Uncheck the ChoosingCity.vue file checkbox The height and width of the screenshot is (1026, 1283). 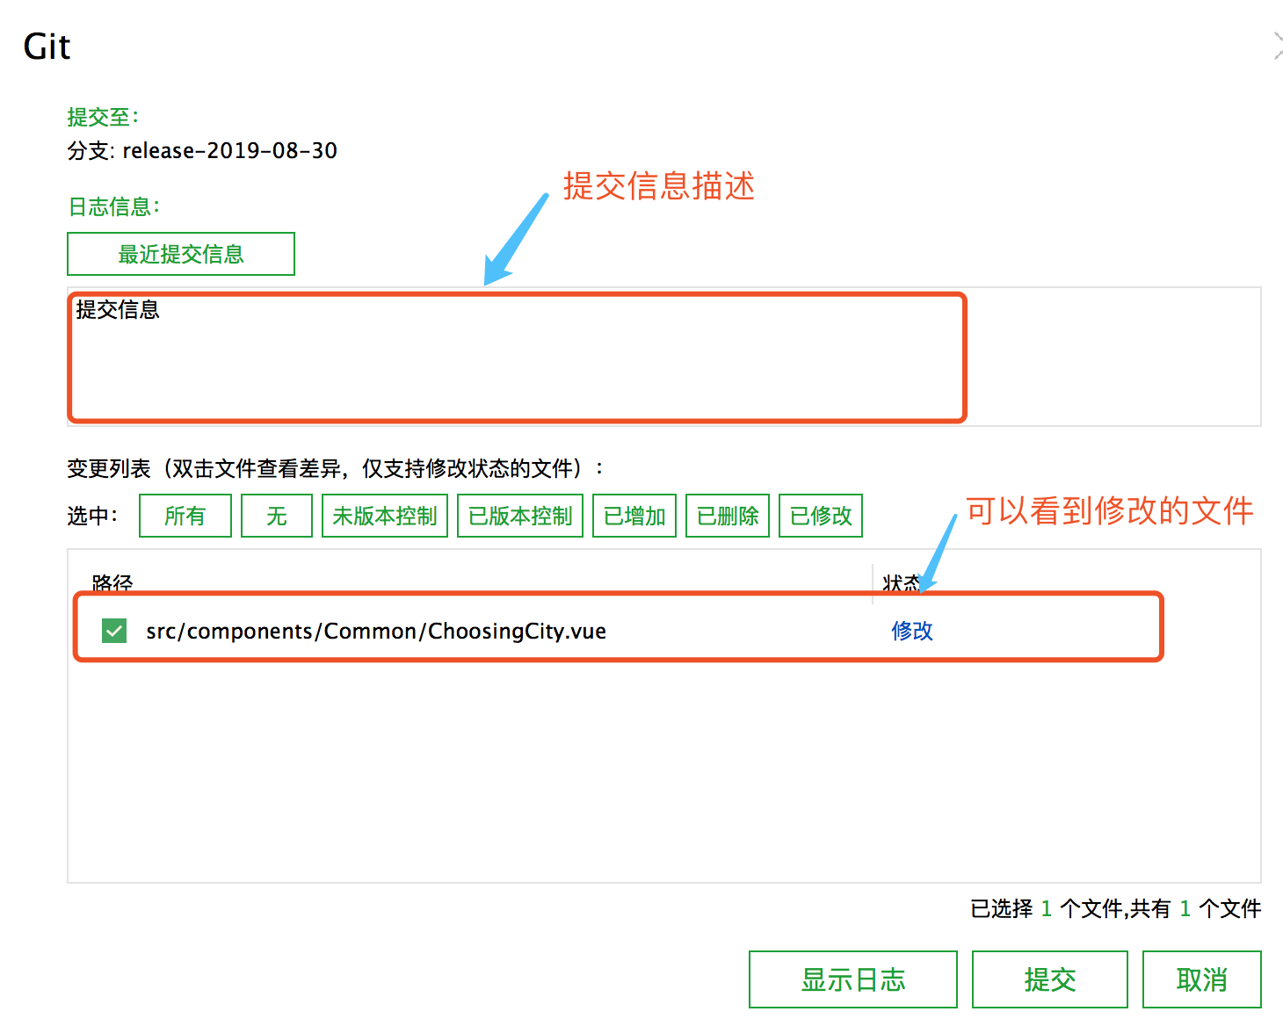(x=114, y=631)
